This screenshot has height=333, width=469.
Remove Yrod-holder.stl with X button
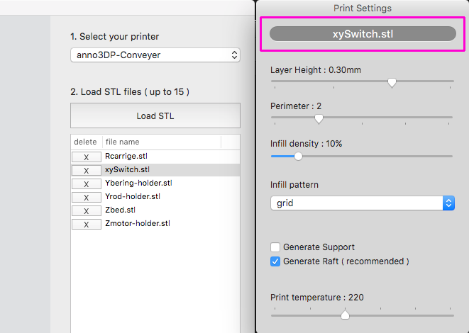(86, 197)
